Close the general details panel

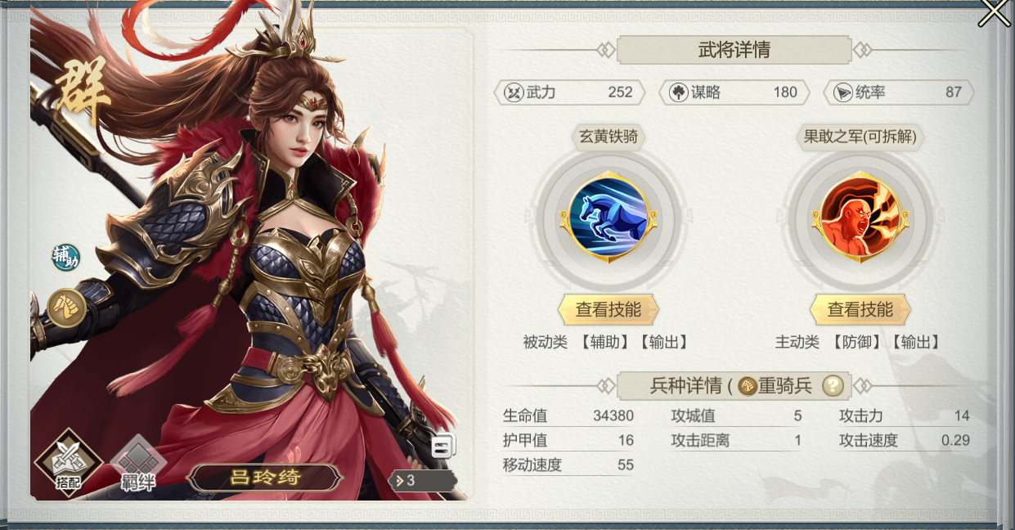(x=995, y=12)
